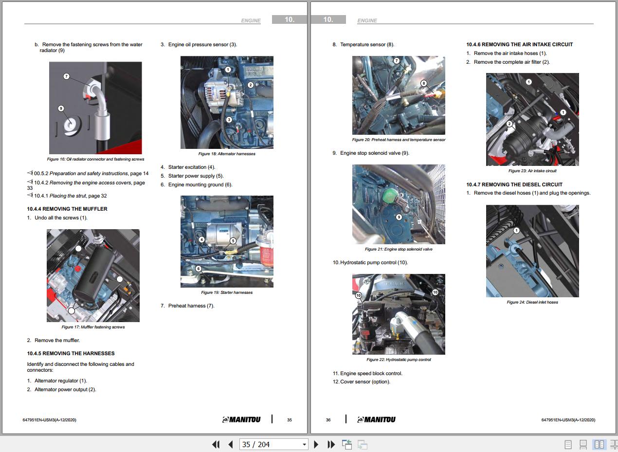Image resolution: width=618 pixels, height=452 pixels.
Task: Click document code 647951EN-USM3 on page 35
Action: 50,420
